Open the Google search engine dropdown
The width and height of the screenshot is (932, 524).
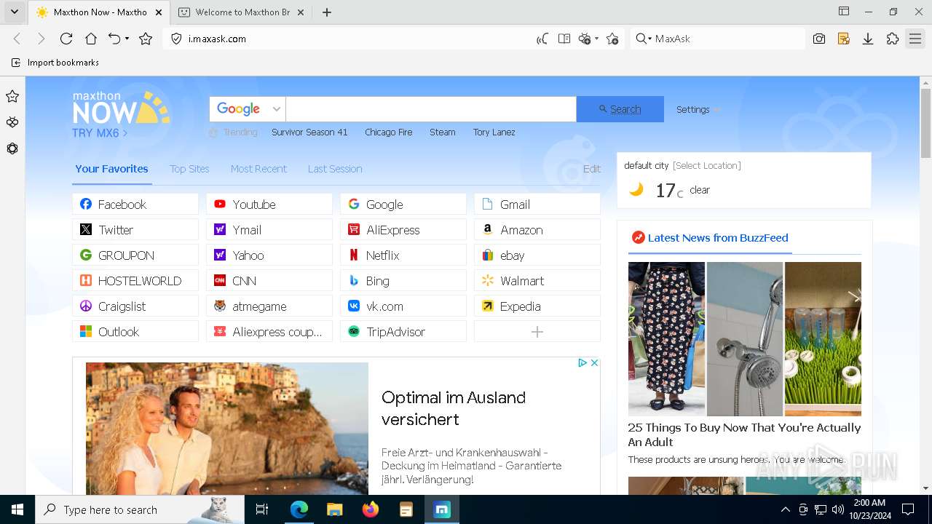point(247,109)
